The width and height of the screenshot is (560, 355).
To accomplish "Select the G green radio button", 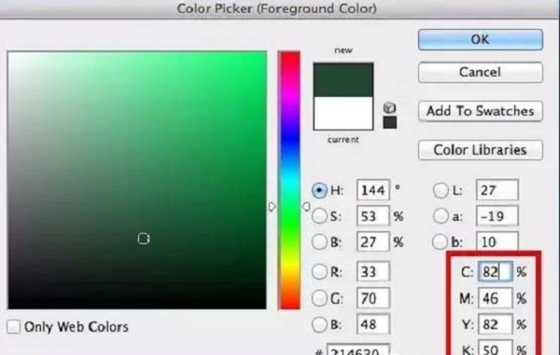I will pos(319,298).
